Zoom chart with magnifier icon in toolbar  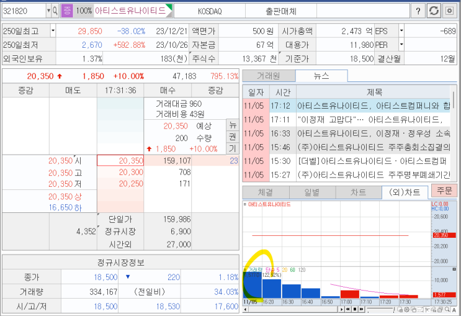pos(447,309)
